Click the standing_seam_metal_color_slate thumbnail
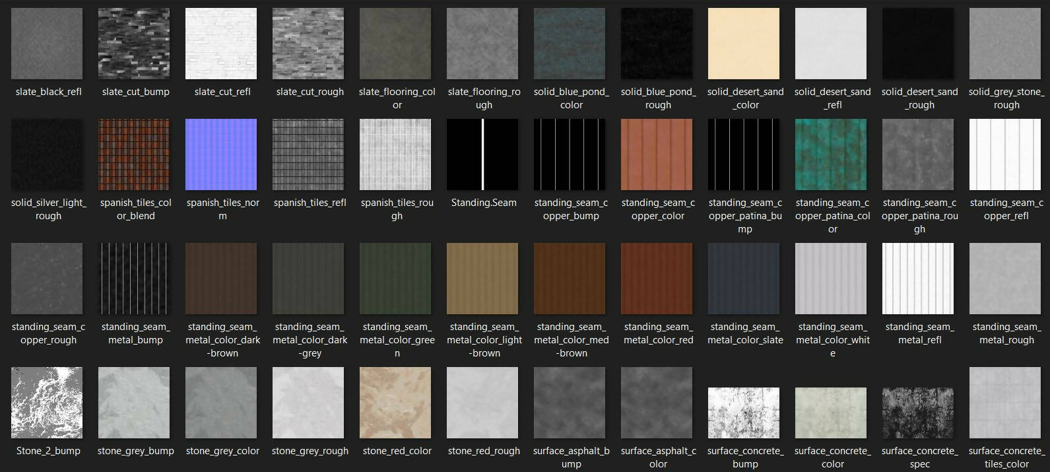This screenshot has height=472, width=1050. (x=744, y=279)
